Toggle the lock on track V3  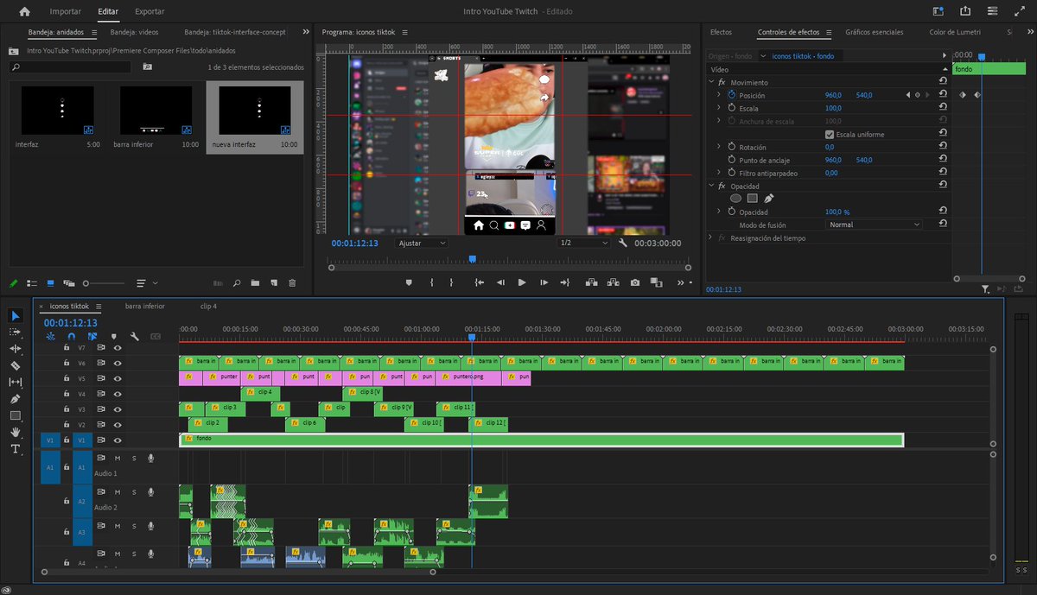[67, 409]
